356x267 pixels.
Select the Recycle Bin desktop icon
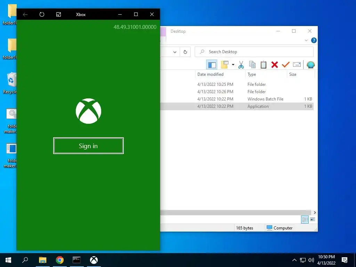10,83
